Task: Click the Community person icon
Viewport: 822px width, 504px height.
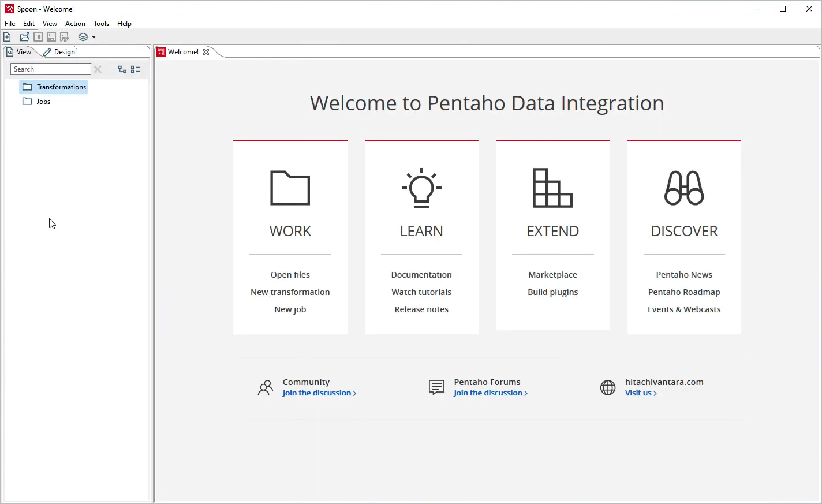Action: (x=266, y=388)
